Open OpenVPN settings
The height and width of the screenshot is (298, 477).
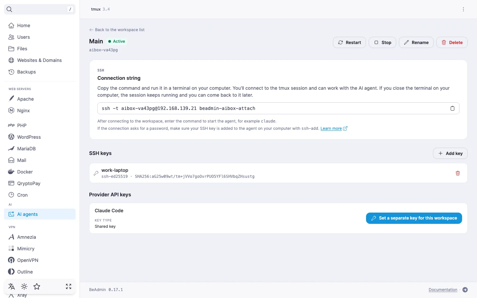[40, 260]
